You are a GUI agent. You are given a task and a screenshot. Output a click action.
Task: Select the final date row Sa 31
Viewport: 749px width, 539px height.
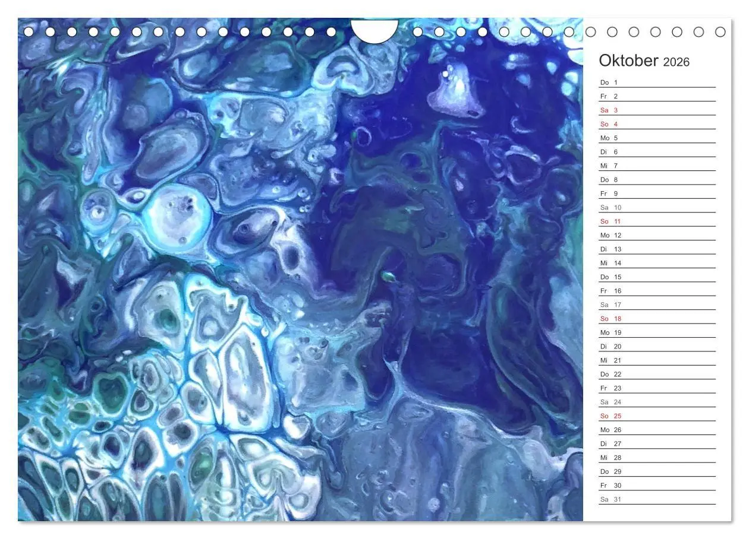pos(608,499)
